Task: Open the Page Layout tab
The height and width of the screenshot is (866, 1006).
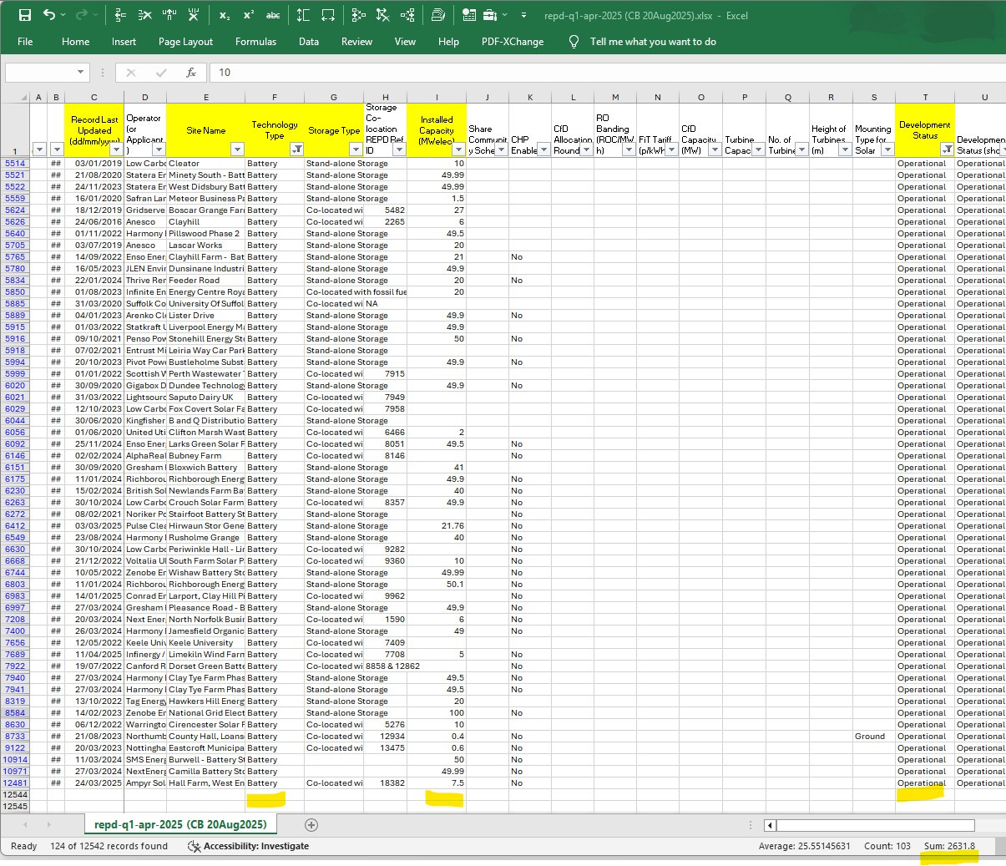Action: coord(185,42)
